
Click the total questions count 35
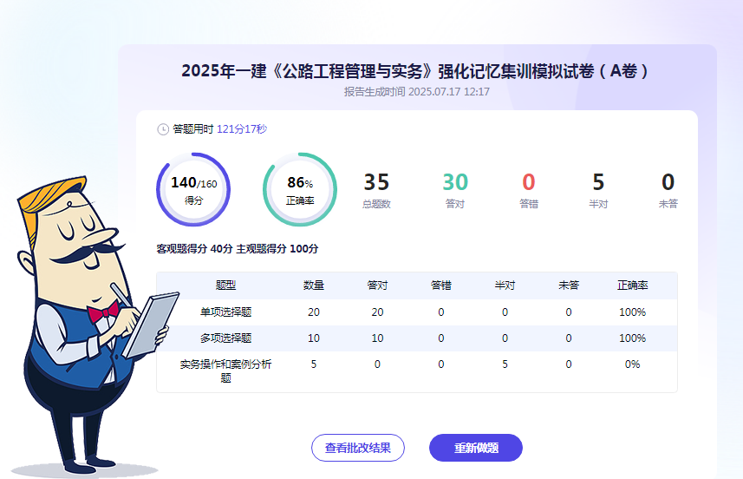(377, 182)
